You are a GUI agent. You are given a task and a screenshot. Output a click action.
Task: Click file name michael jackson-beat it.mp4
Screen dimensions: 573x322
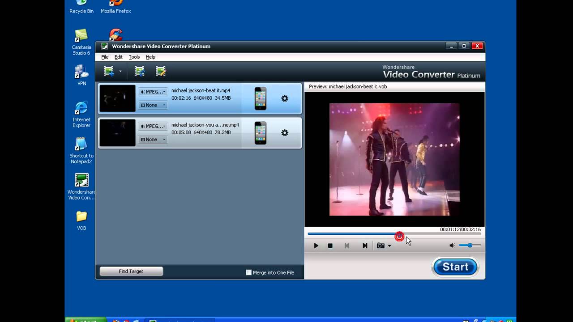pyautogui.click(x=201, y=90)
